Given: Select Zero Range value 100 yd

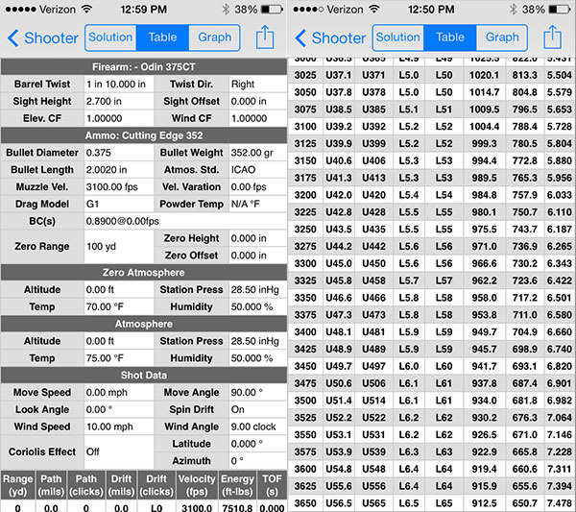Looking at the screenshot, I should point(119,247).
